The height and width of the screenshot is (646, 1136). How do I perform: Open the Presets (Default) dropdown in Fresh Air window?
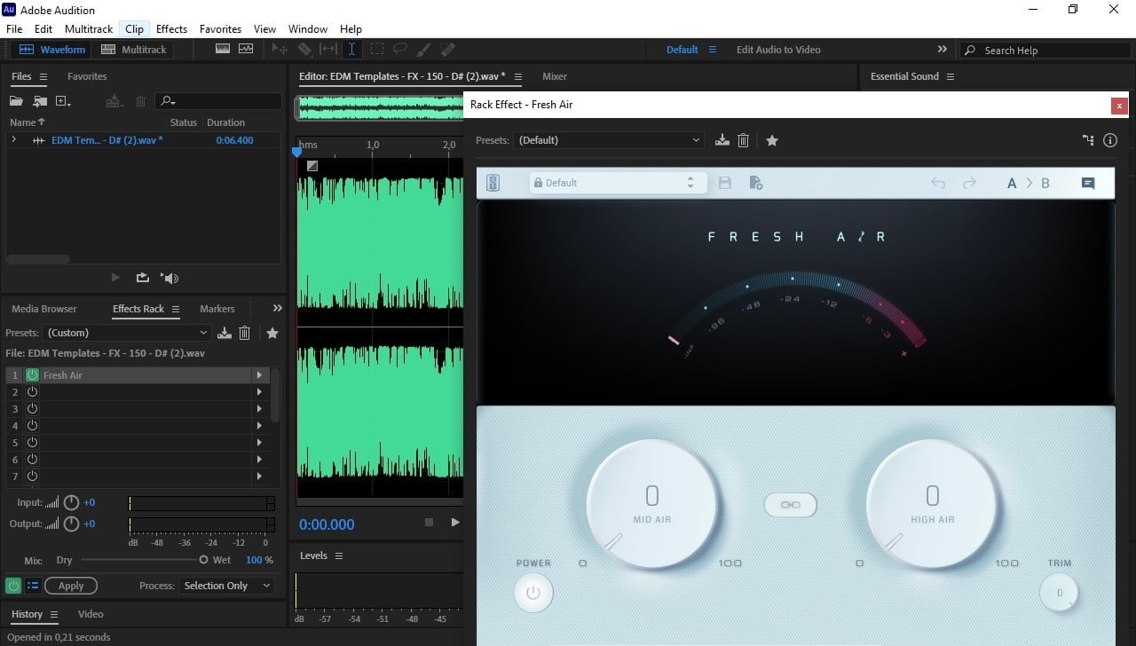click(x=609, y=140)
